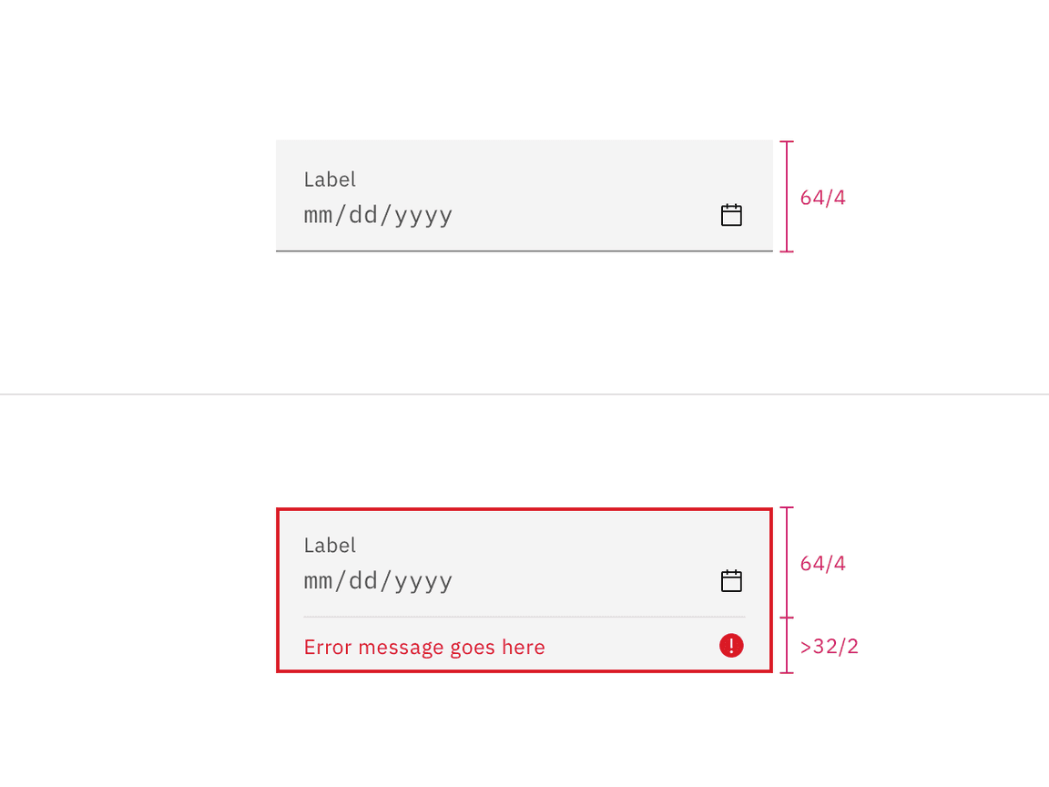Click calendar icon in the red-outlined date field
Screen dimensions: 1049x787
[x=731, y=581]
